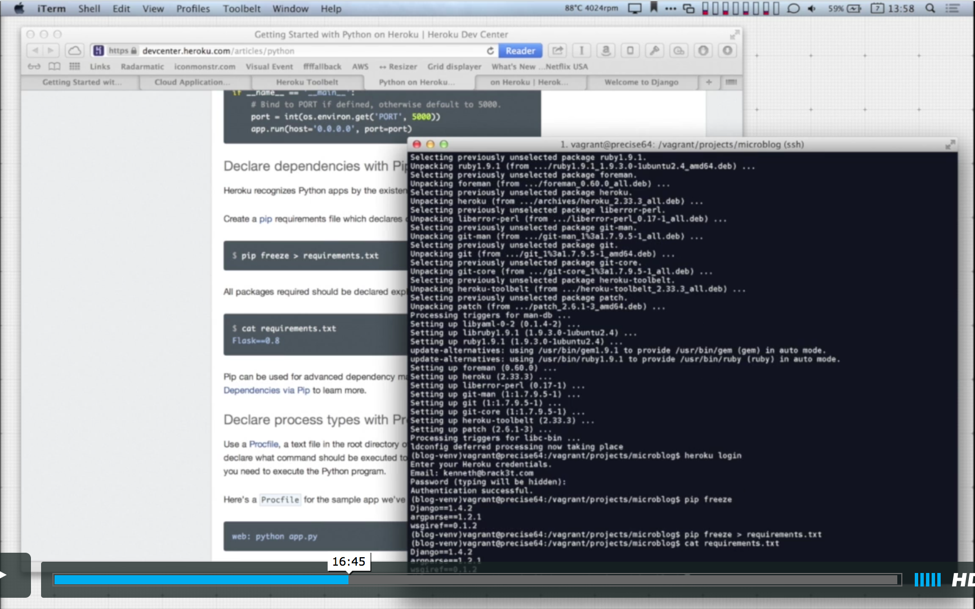Click the key password extension icon
The width and height of the screenshot is (975, 609).
pos(654,51)
